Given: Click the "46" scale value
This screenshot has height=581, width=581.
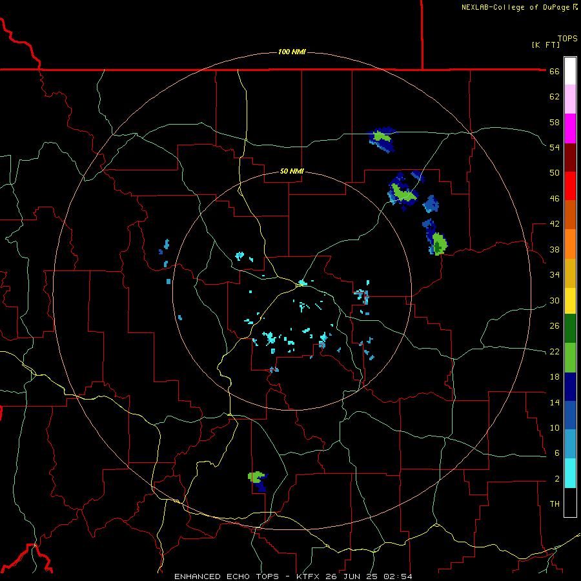Looking at the screenshot, I should point(555,199).
